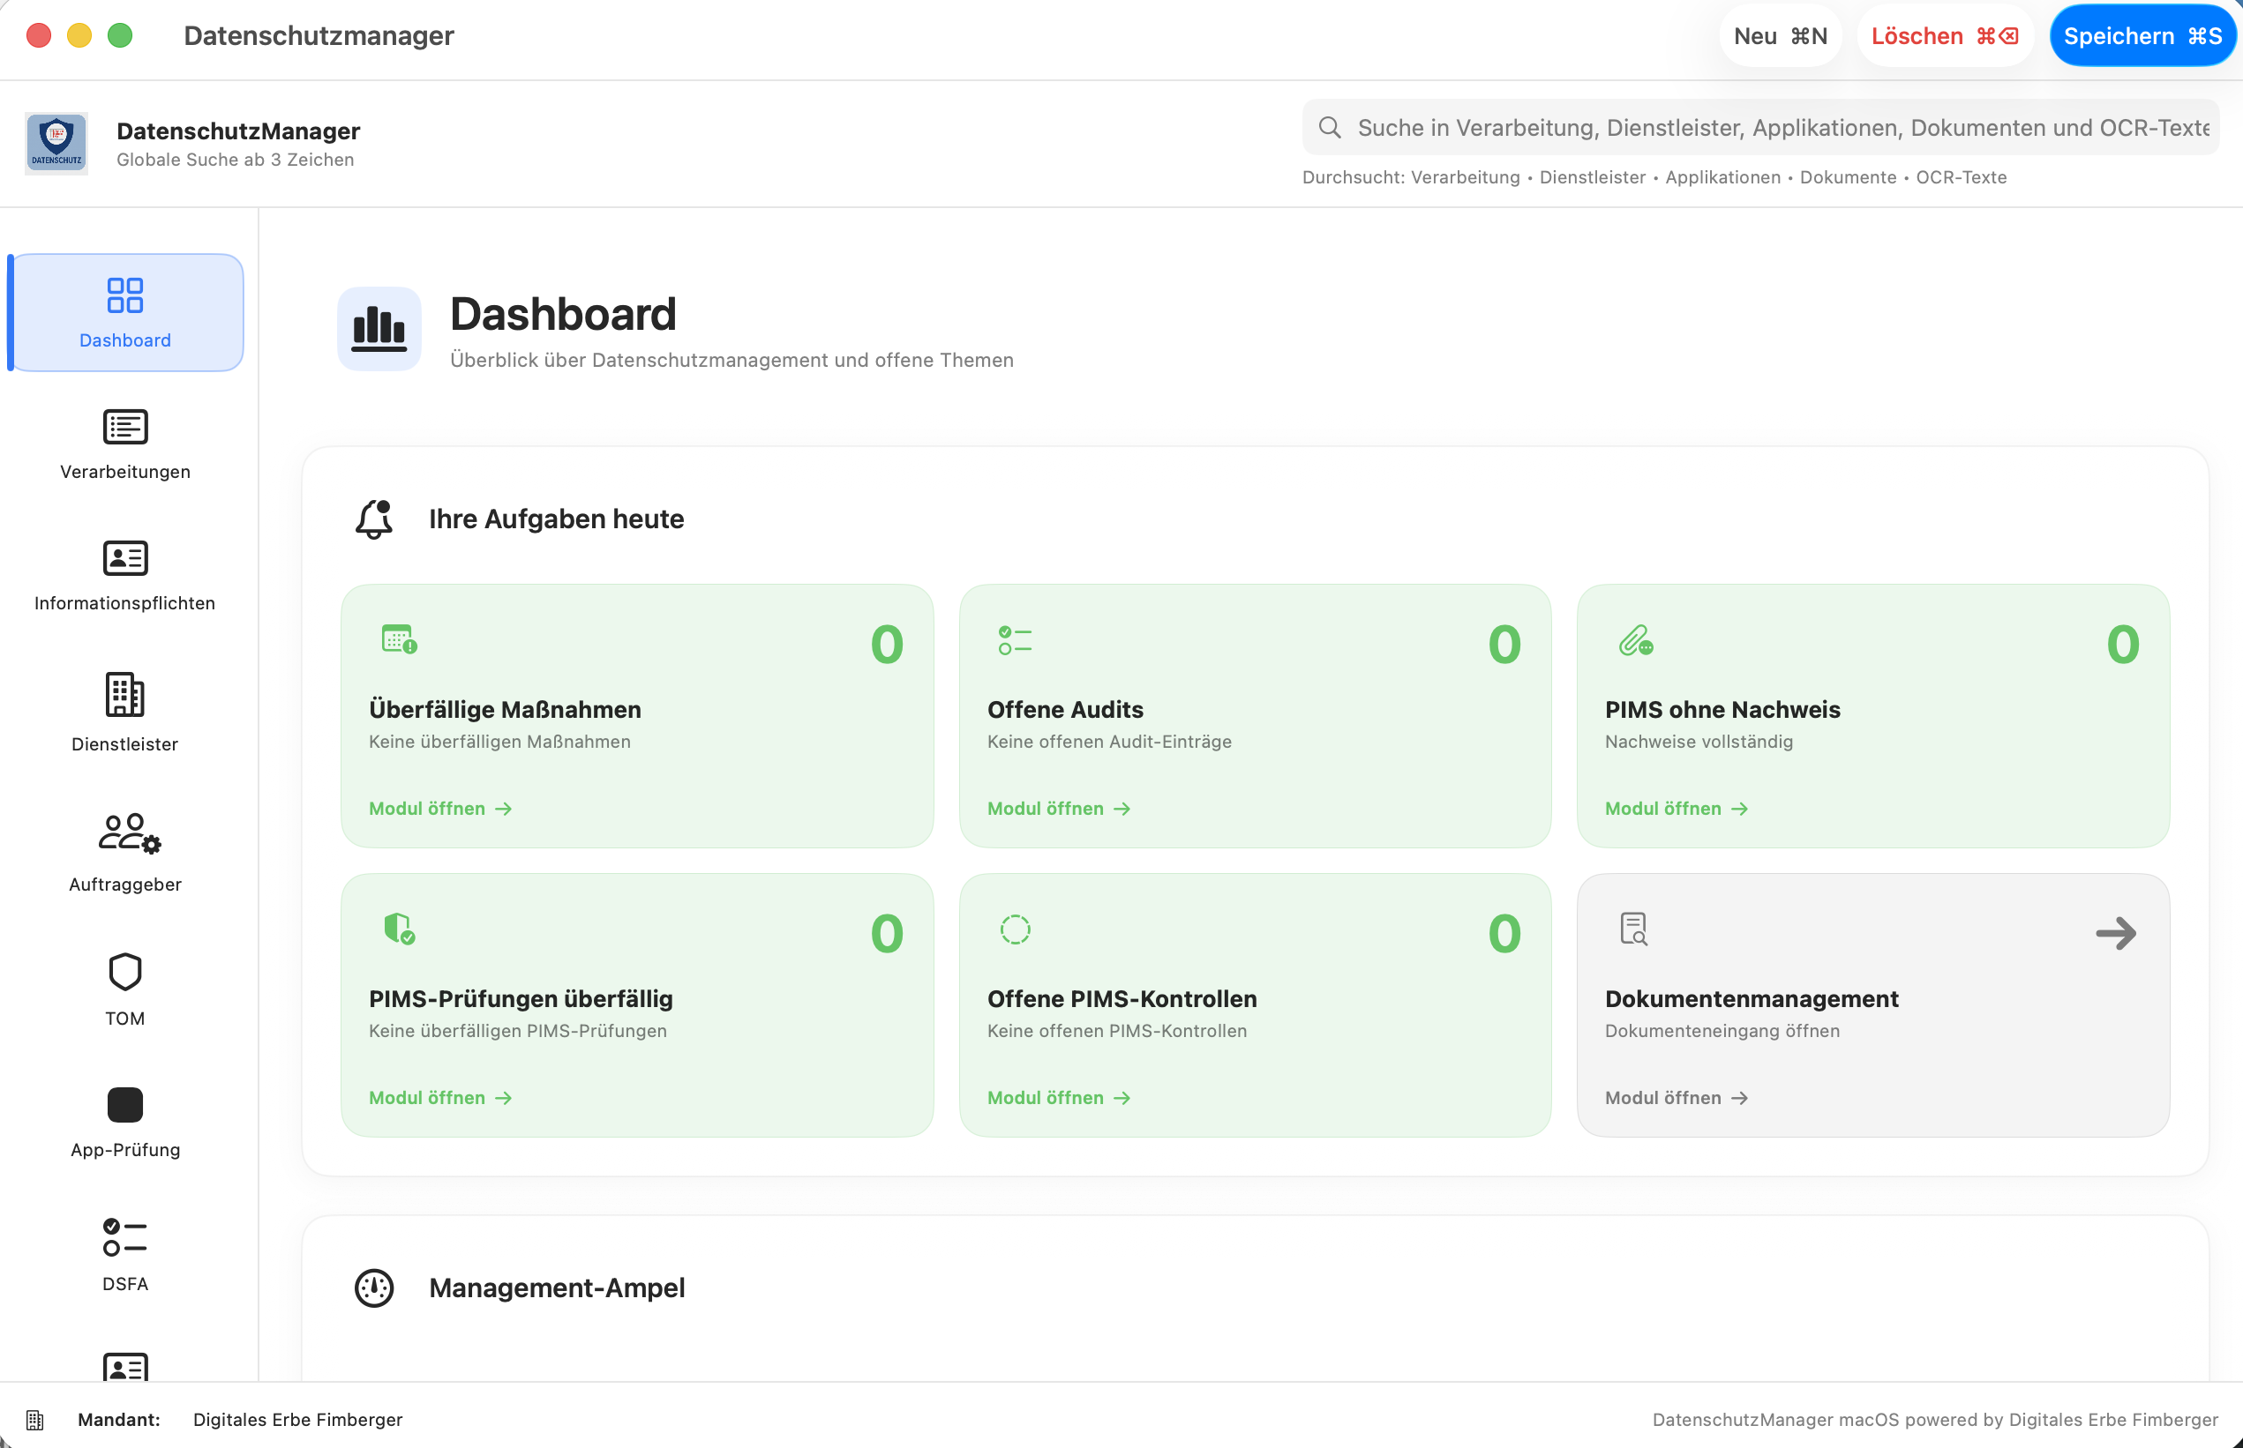
Task: Click the shield icon on PIMS-Prüfungen überfällig card
Action: pos(400,929)
